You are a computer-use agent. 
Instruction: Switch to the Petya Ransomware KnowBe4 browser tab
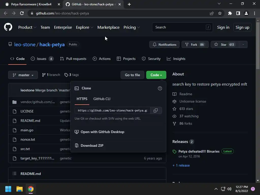coord(31,4)
